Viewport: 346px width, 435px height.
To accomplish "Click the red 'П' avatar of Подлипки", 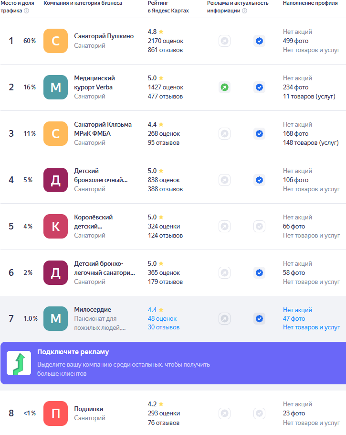I will click(x=55, y=413).
